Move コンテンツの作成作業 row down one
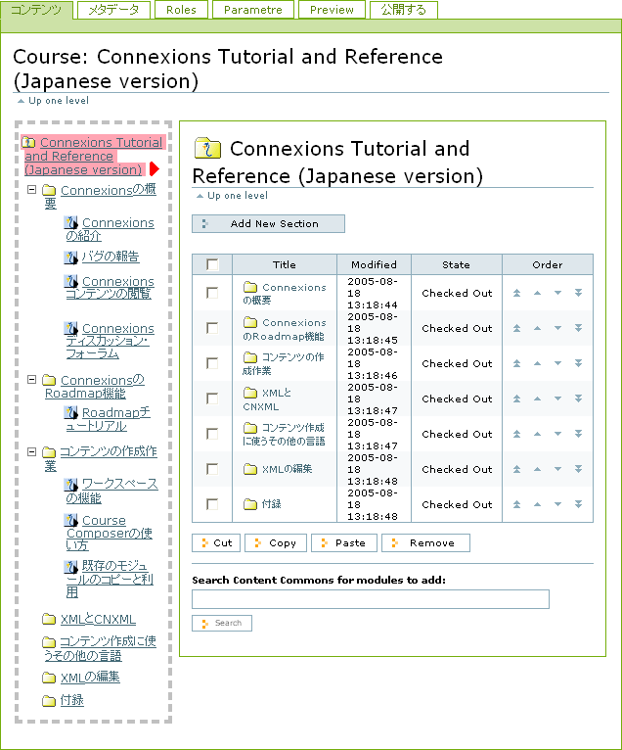 [x=558, y=363]
